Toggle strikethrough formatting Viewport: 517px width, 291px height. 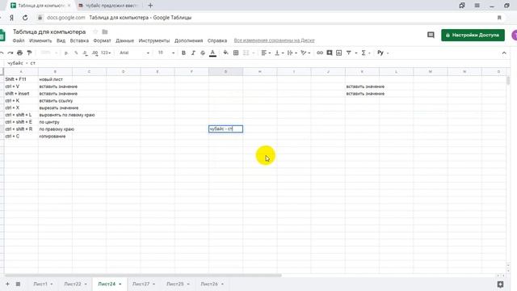point(203,53)
